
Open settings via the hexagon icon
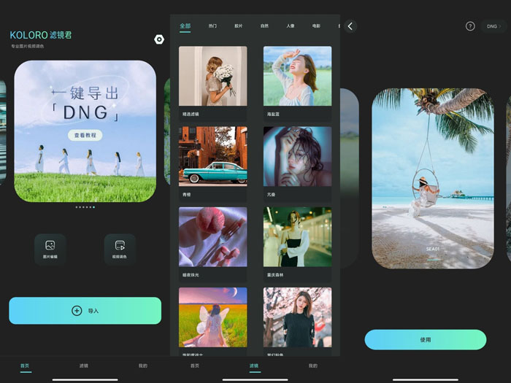pyautogui.click(x=159, y=39)
